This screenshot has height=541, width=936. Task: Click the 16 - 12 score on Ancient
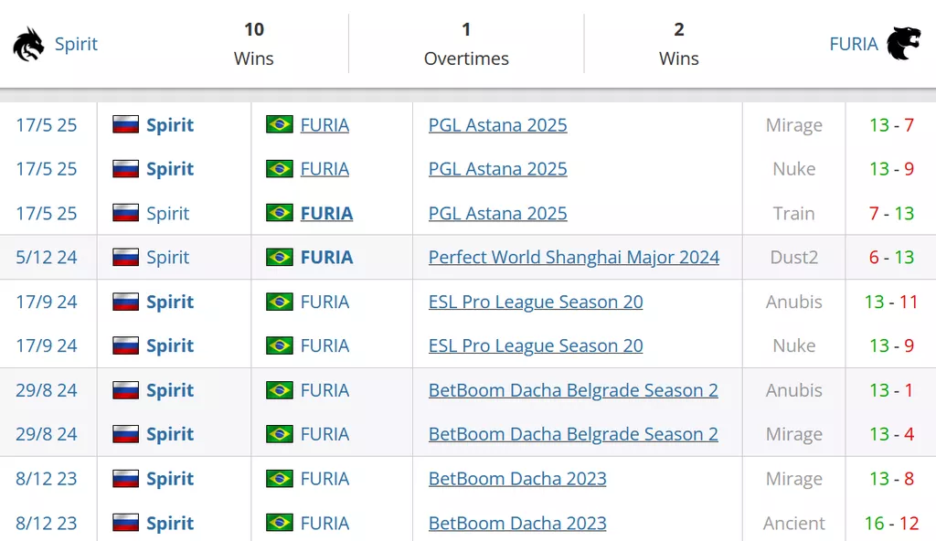click(892, 523)
